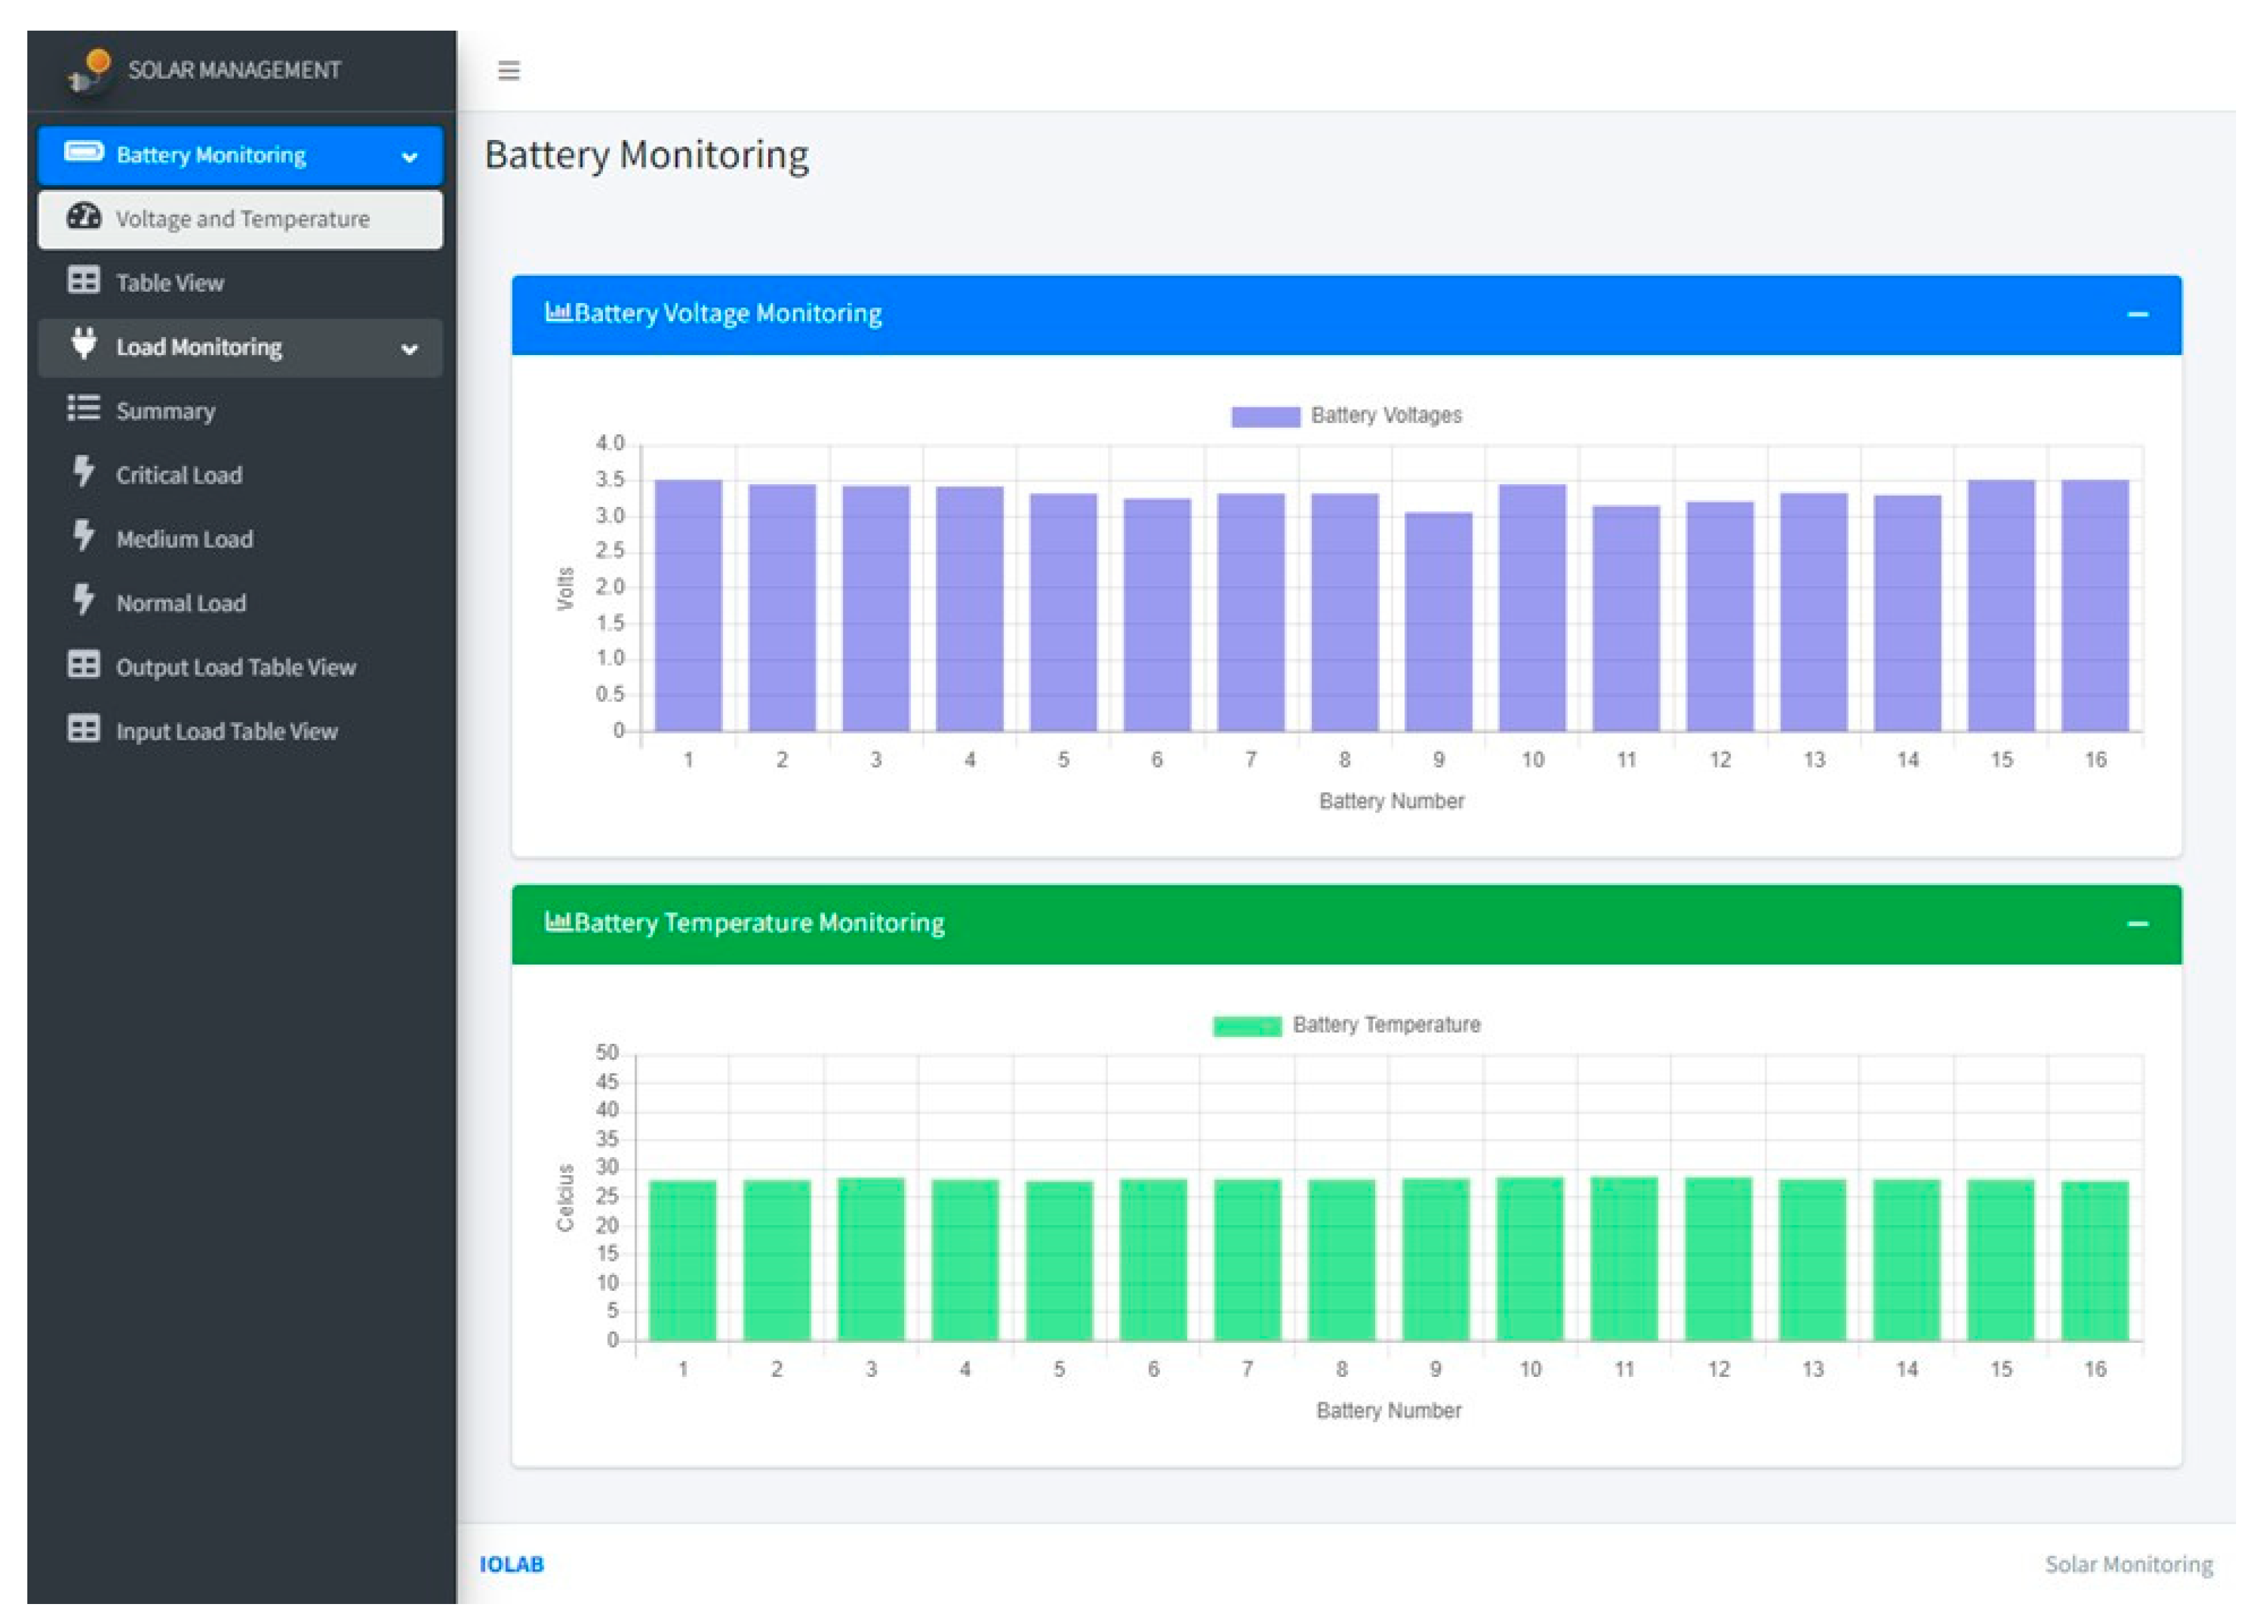
Task: Click chart icon in Battery Temperature Monitoring header
Action: [x=558, y=921]
